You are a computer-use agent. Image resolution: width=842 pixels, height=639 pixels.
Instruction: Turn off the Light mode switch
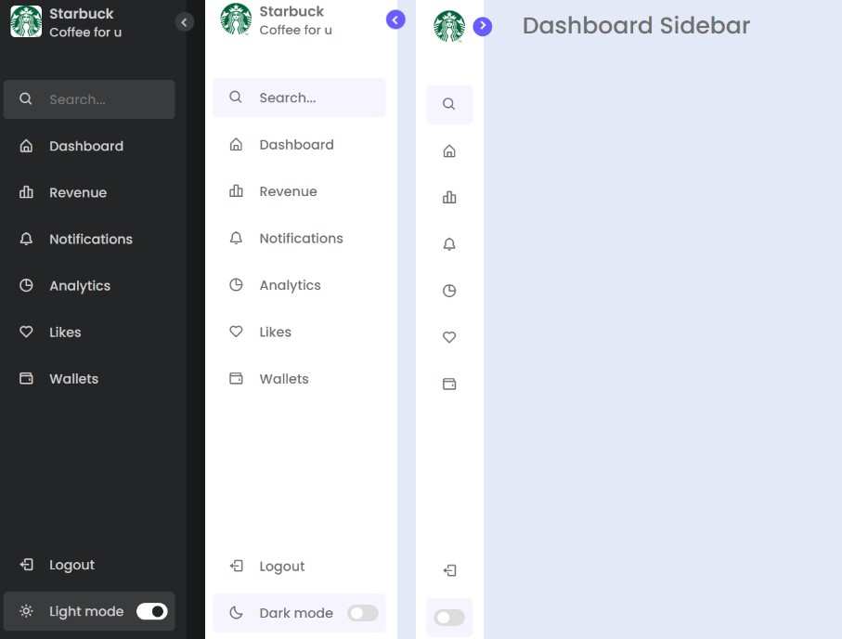(151, 611)
